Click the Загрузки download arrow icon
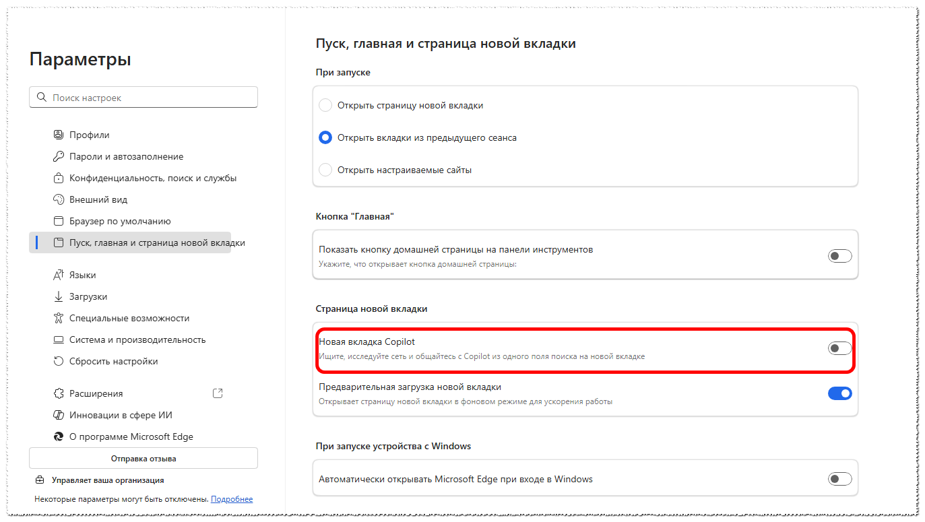The height and width of the screenshot is (522, 925). click(58, 296)
